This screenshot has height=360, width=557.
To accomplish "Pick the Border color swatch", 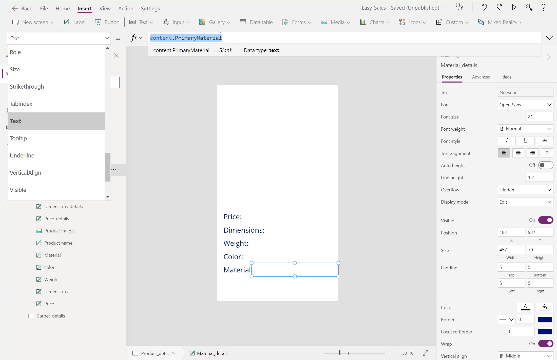I will pos(545,319).
